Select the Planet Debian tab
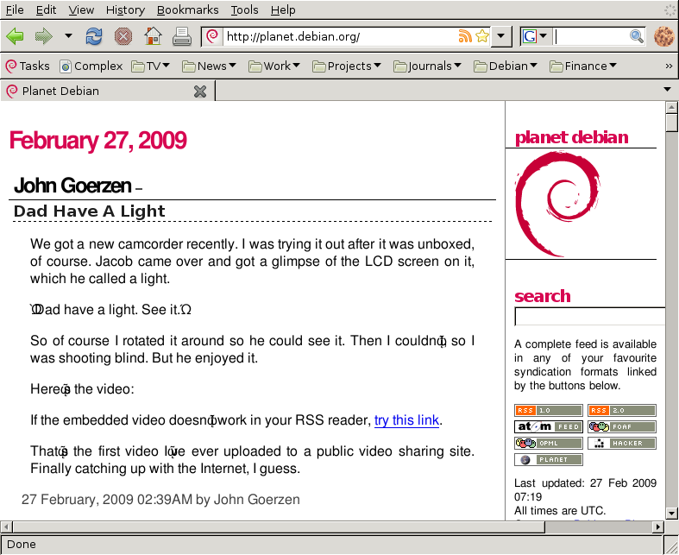This screenshot has width=679, height=555. tap(107, 91)
